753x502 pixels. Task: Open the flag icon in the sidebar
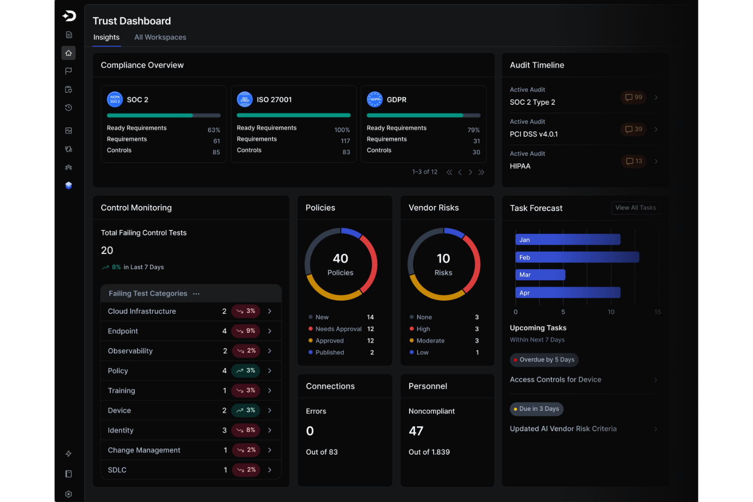pyautogui.click(x=69, y=71)
